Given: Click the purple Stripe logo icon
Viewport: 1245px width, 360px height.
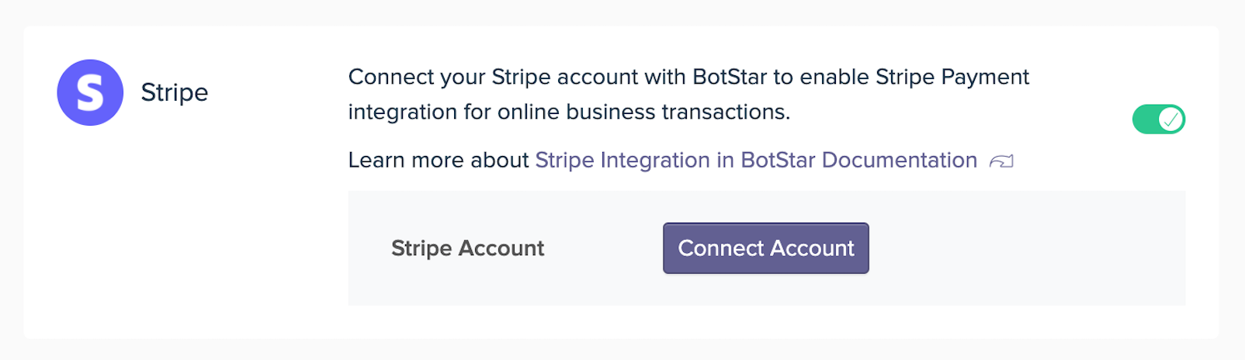Looking at the screenshot, I should point(90,92).
